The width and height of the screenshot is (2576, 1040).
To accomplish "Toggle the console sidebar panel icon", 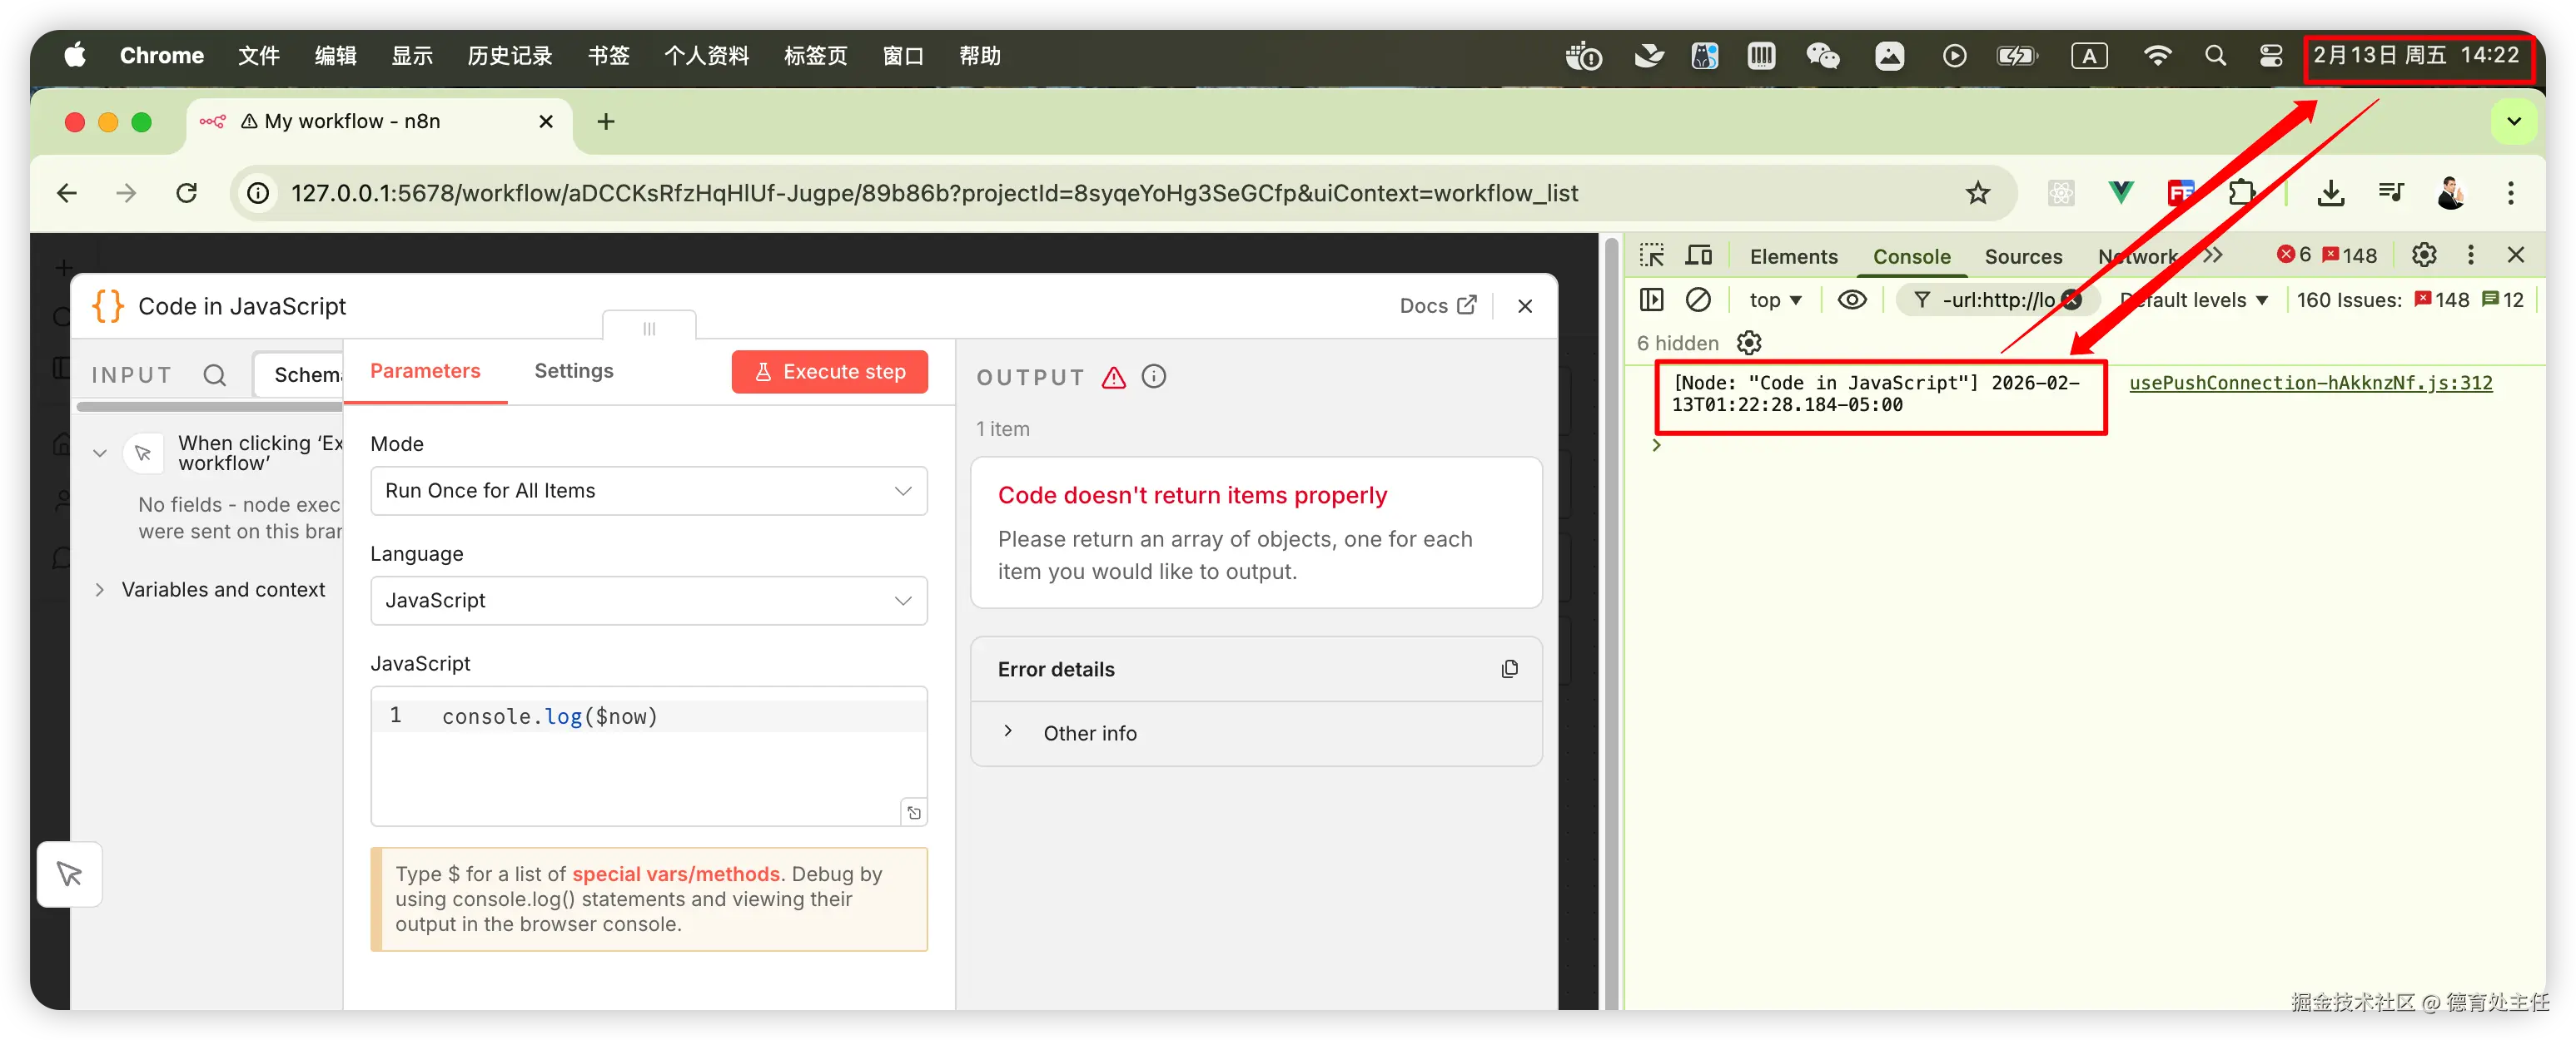I will point(1652,300).
